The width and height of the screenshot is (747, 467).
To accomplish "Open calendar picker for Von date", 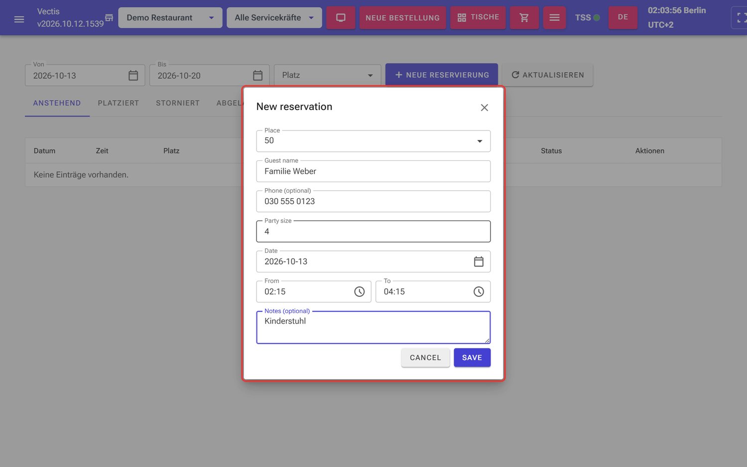I will click(x=133, y=76).
